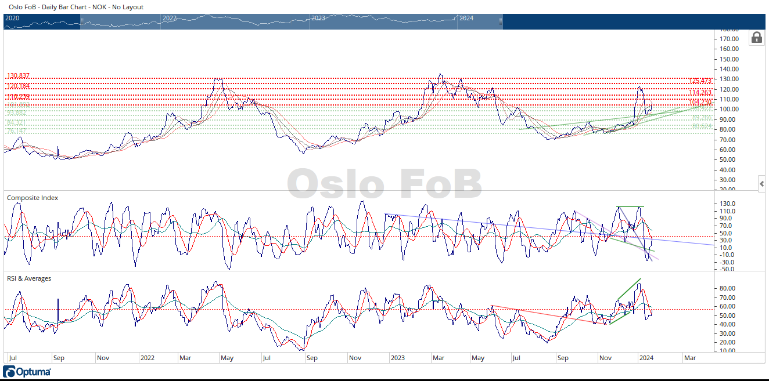Viewport: 769px width, 381px height.
Task: Select the RSI & Averages panel label
Action: 29,278
